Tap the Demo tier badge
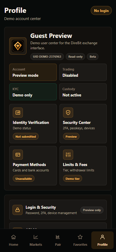The height and width of the screenshot is (252, 116). click(73, 179)
